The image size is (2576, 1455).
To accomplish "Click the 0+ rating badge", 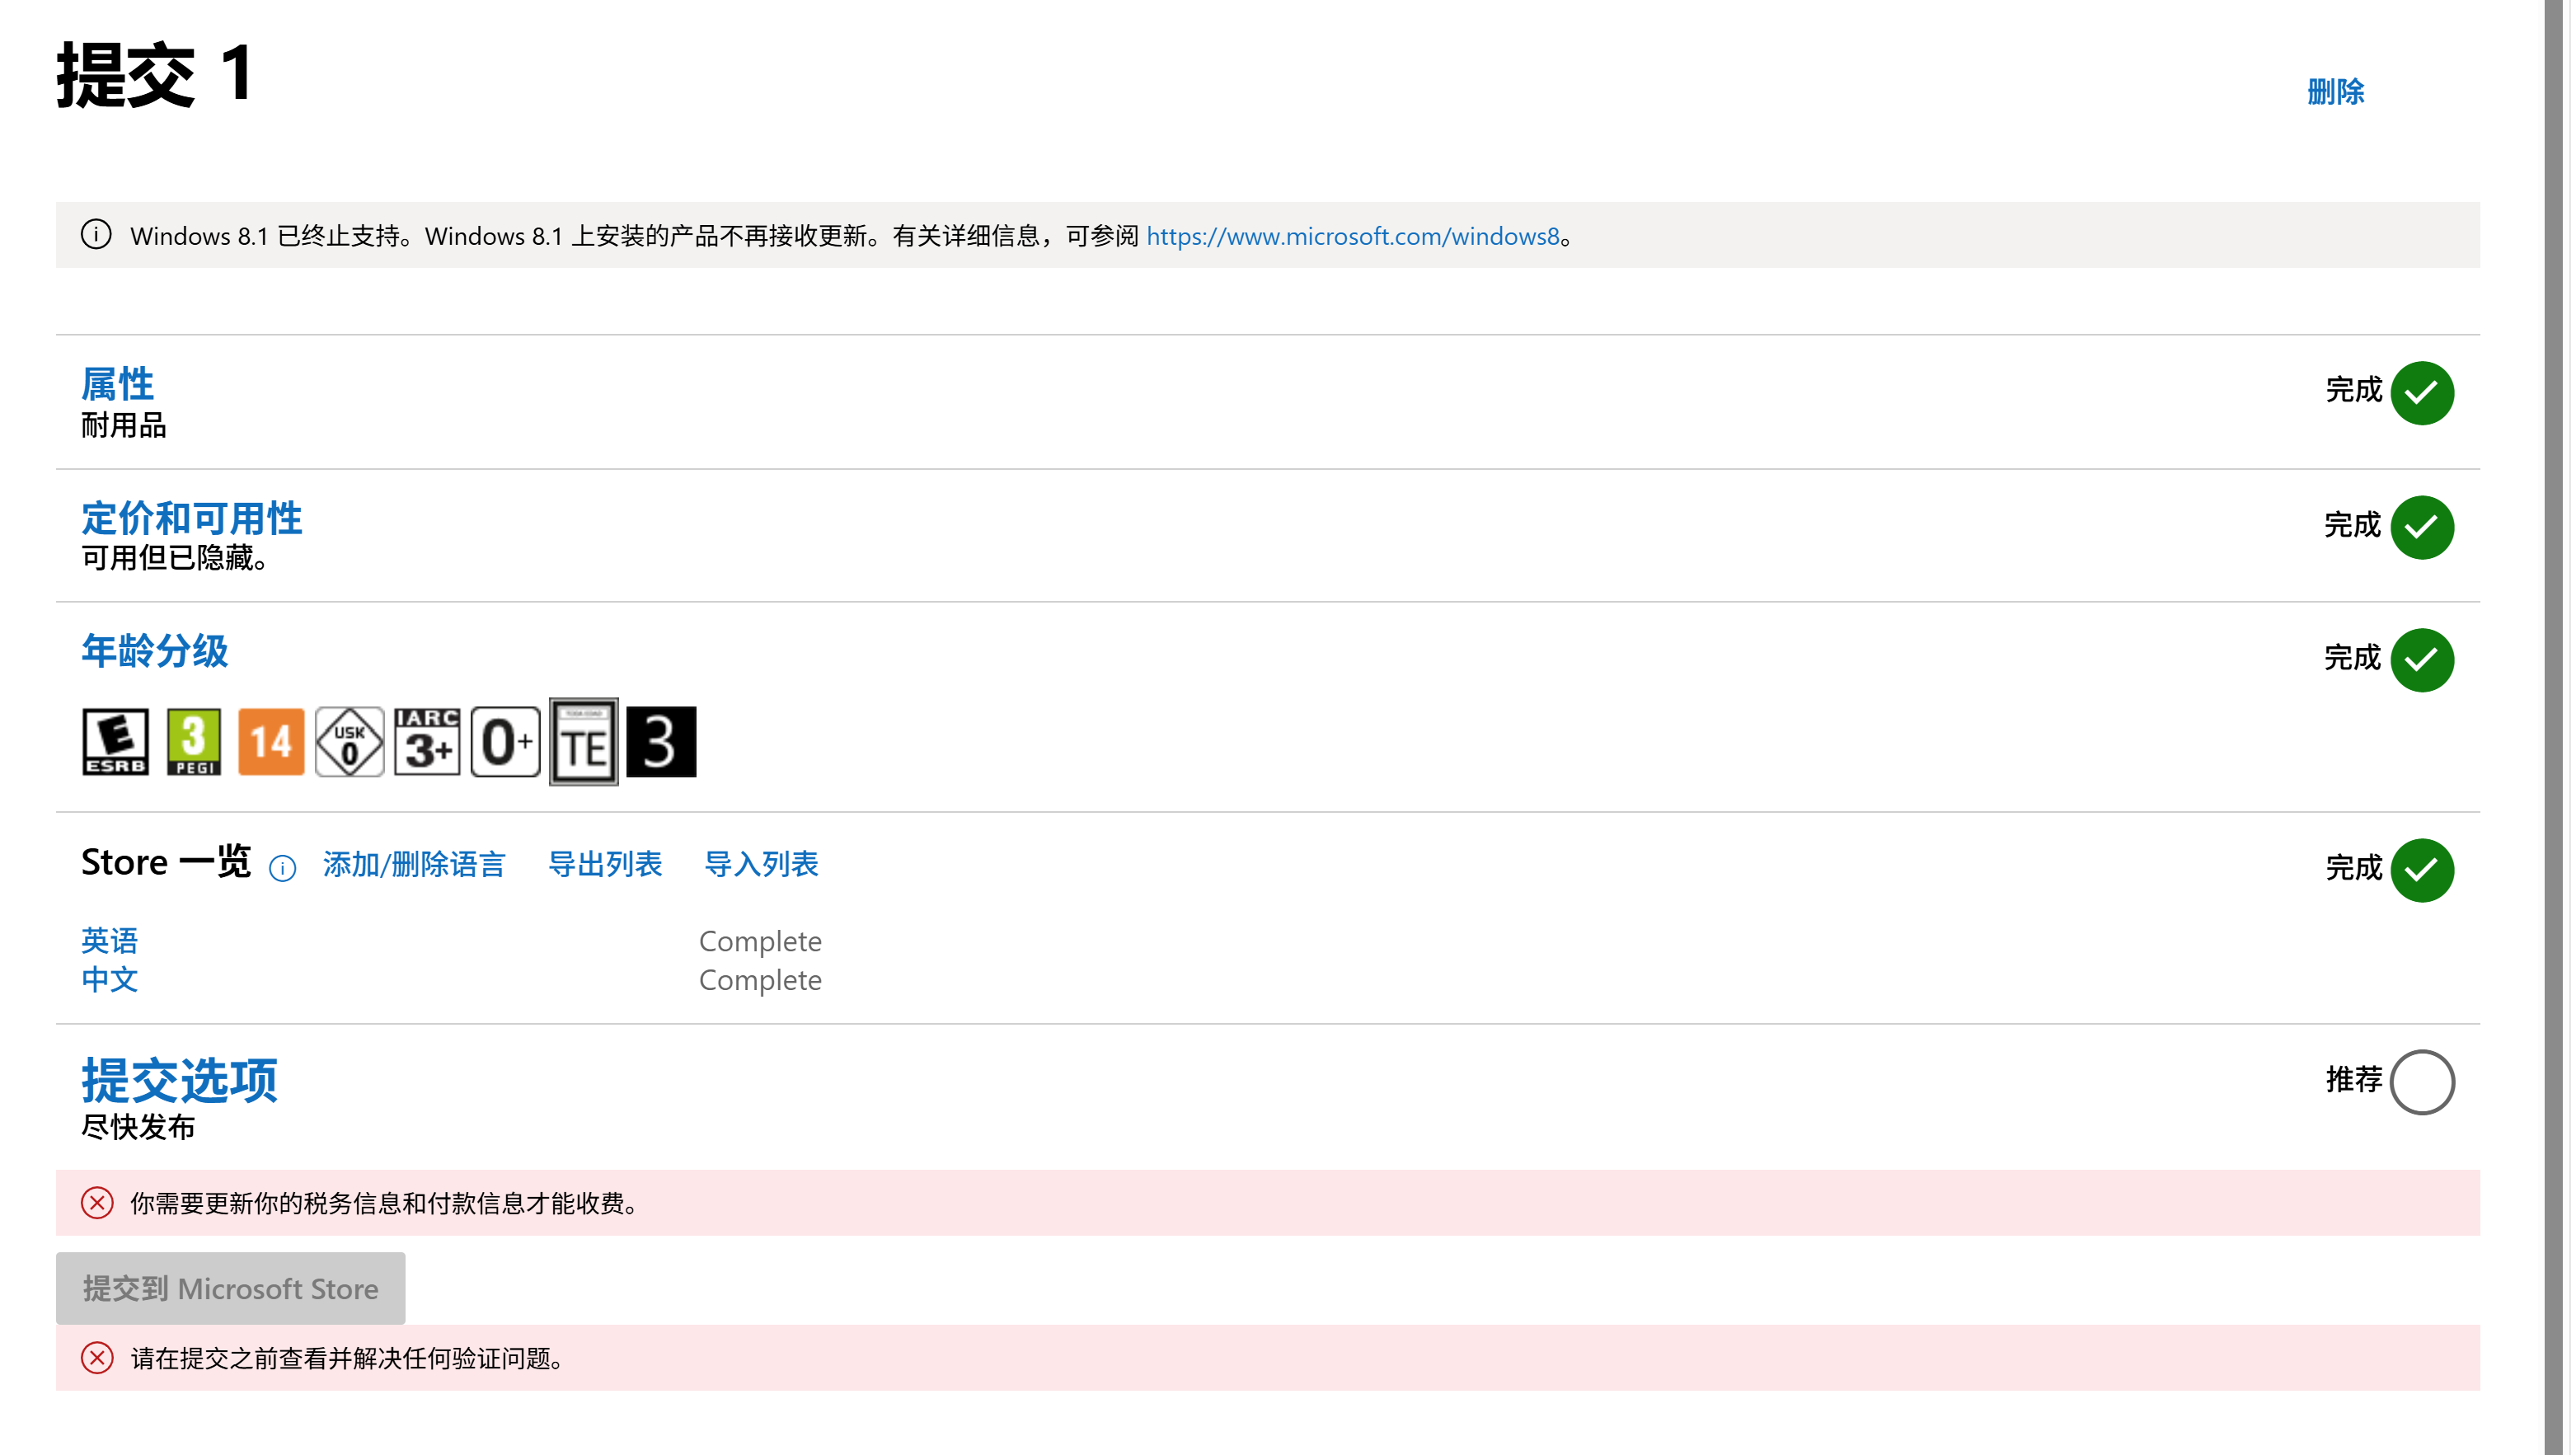I will (505, 742).
